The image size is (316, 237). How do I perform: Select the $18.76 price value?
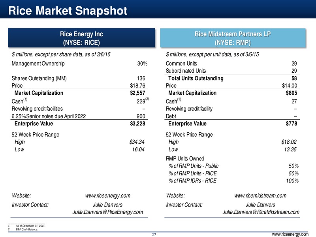click(137, 86)
